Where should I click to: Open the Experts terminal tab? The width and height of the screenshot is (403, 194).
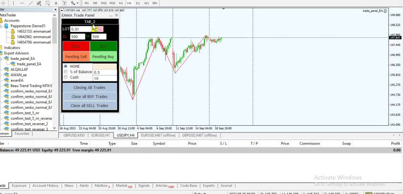click(209, 186)
